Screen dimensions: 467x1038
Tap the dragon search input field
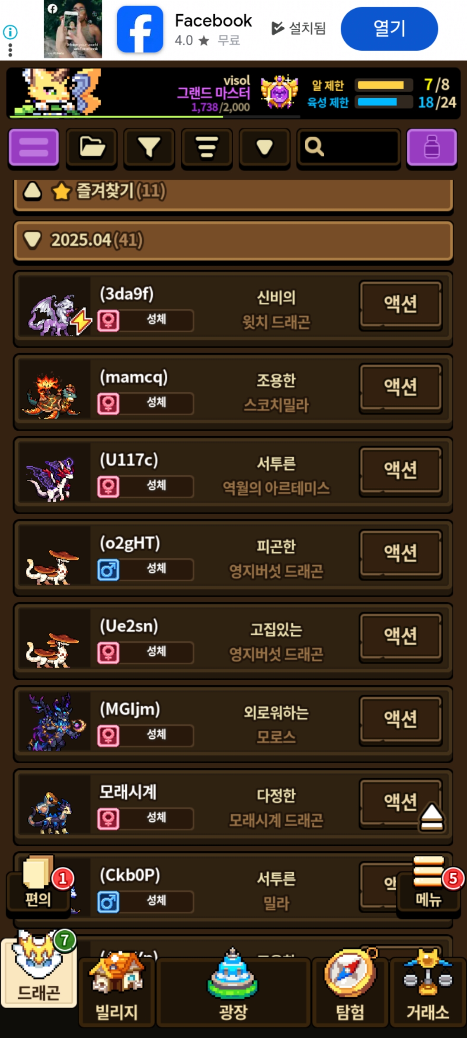click(349, 147)
